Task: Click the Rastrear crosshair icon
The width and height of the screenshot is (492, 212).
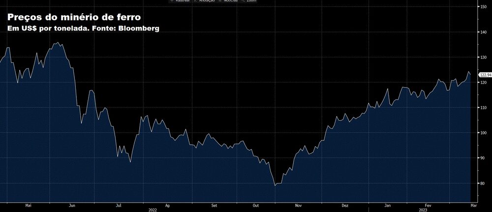Action: pyautogui.click(x=172, y=1)
